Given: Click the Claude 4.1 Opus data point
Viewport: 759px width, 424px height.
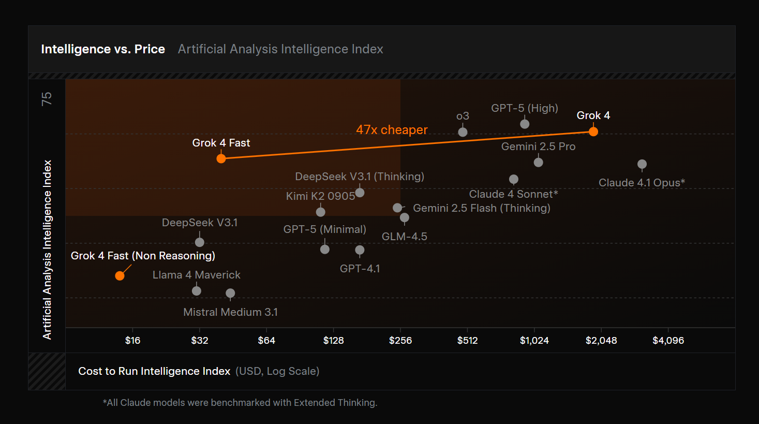Looking at the screenshot, I should point(642,164).
